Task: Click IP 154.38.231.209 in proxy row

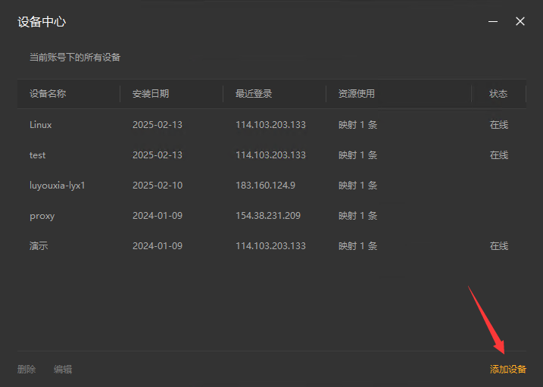Action: [268, 216]
